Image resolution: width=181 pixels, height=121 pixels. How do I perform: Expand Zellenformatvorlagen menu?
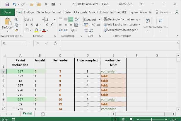coord(121,30)
